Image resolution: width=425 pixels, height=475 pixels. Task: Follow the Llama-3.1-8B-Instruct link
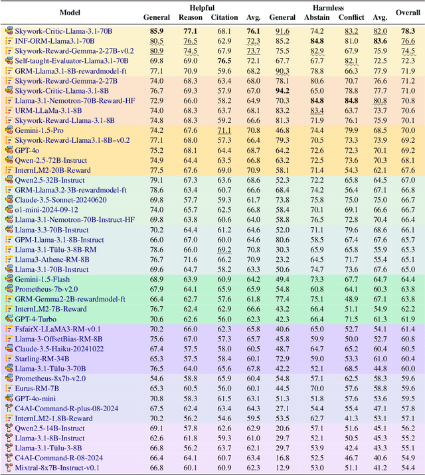coord(50,438)
